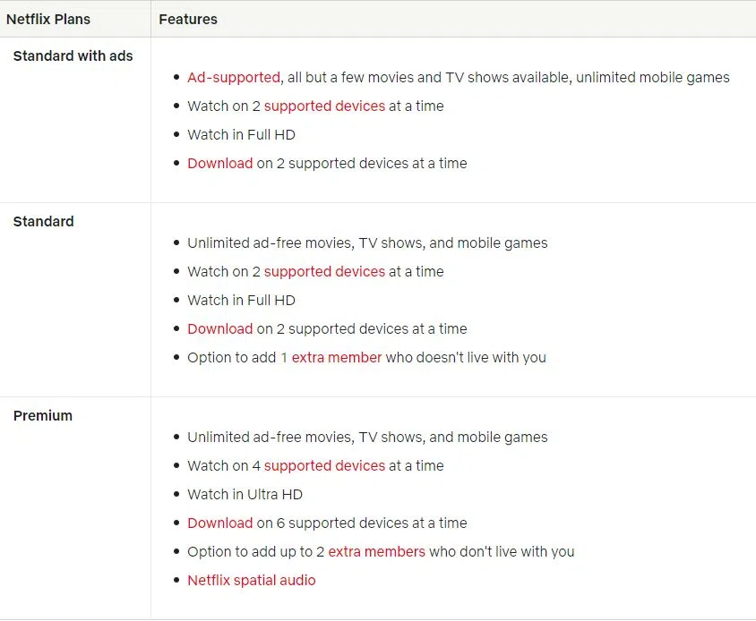Click the "Ad-supported" link

click(x=233, y=78)
